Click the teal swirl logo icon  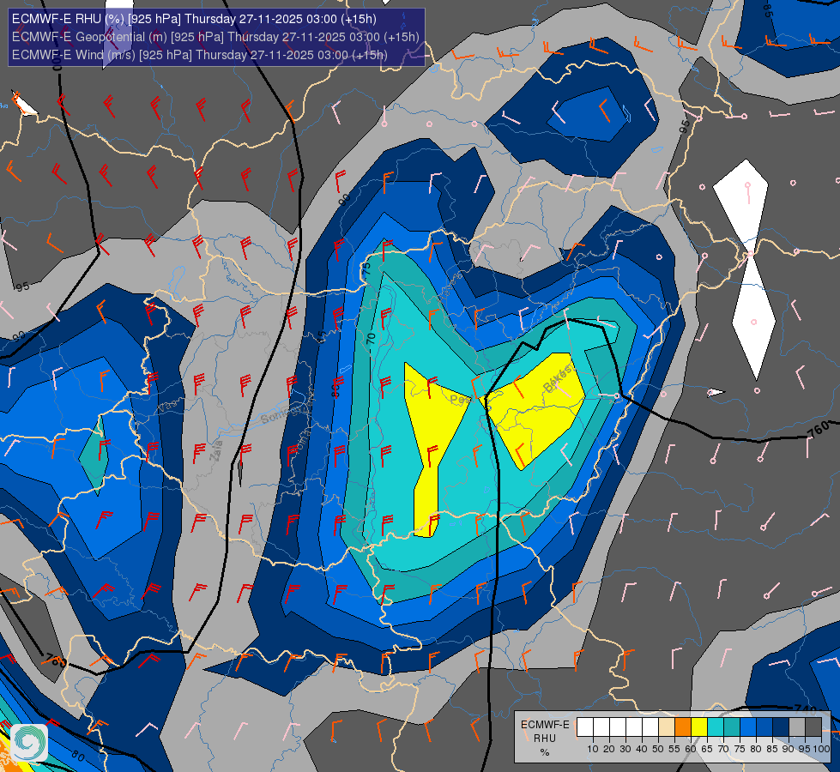tap(29, 742)
